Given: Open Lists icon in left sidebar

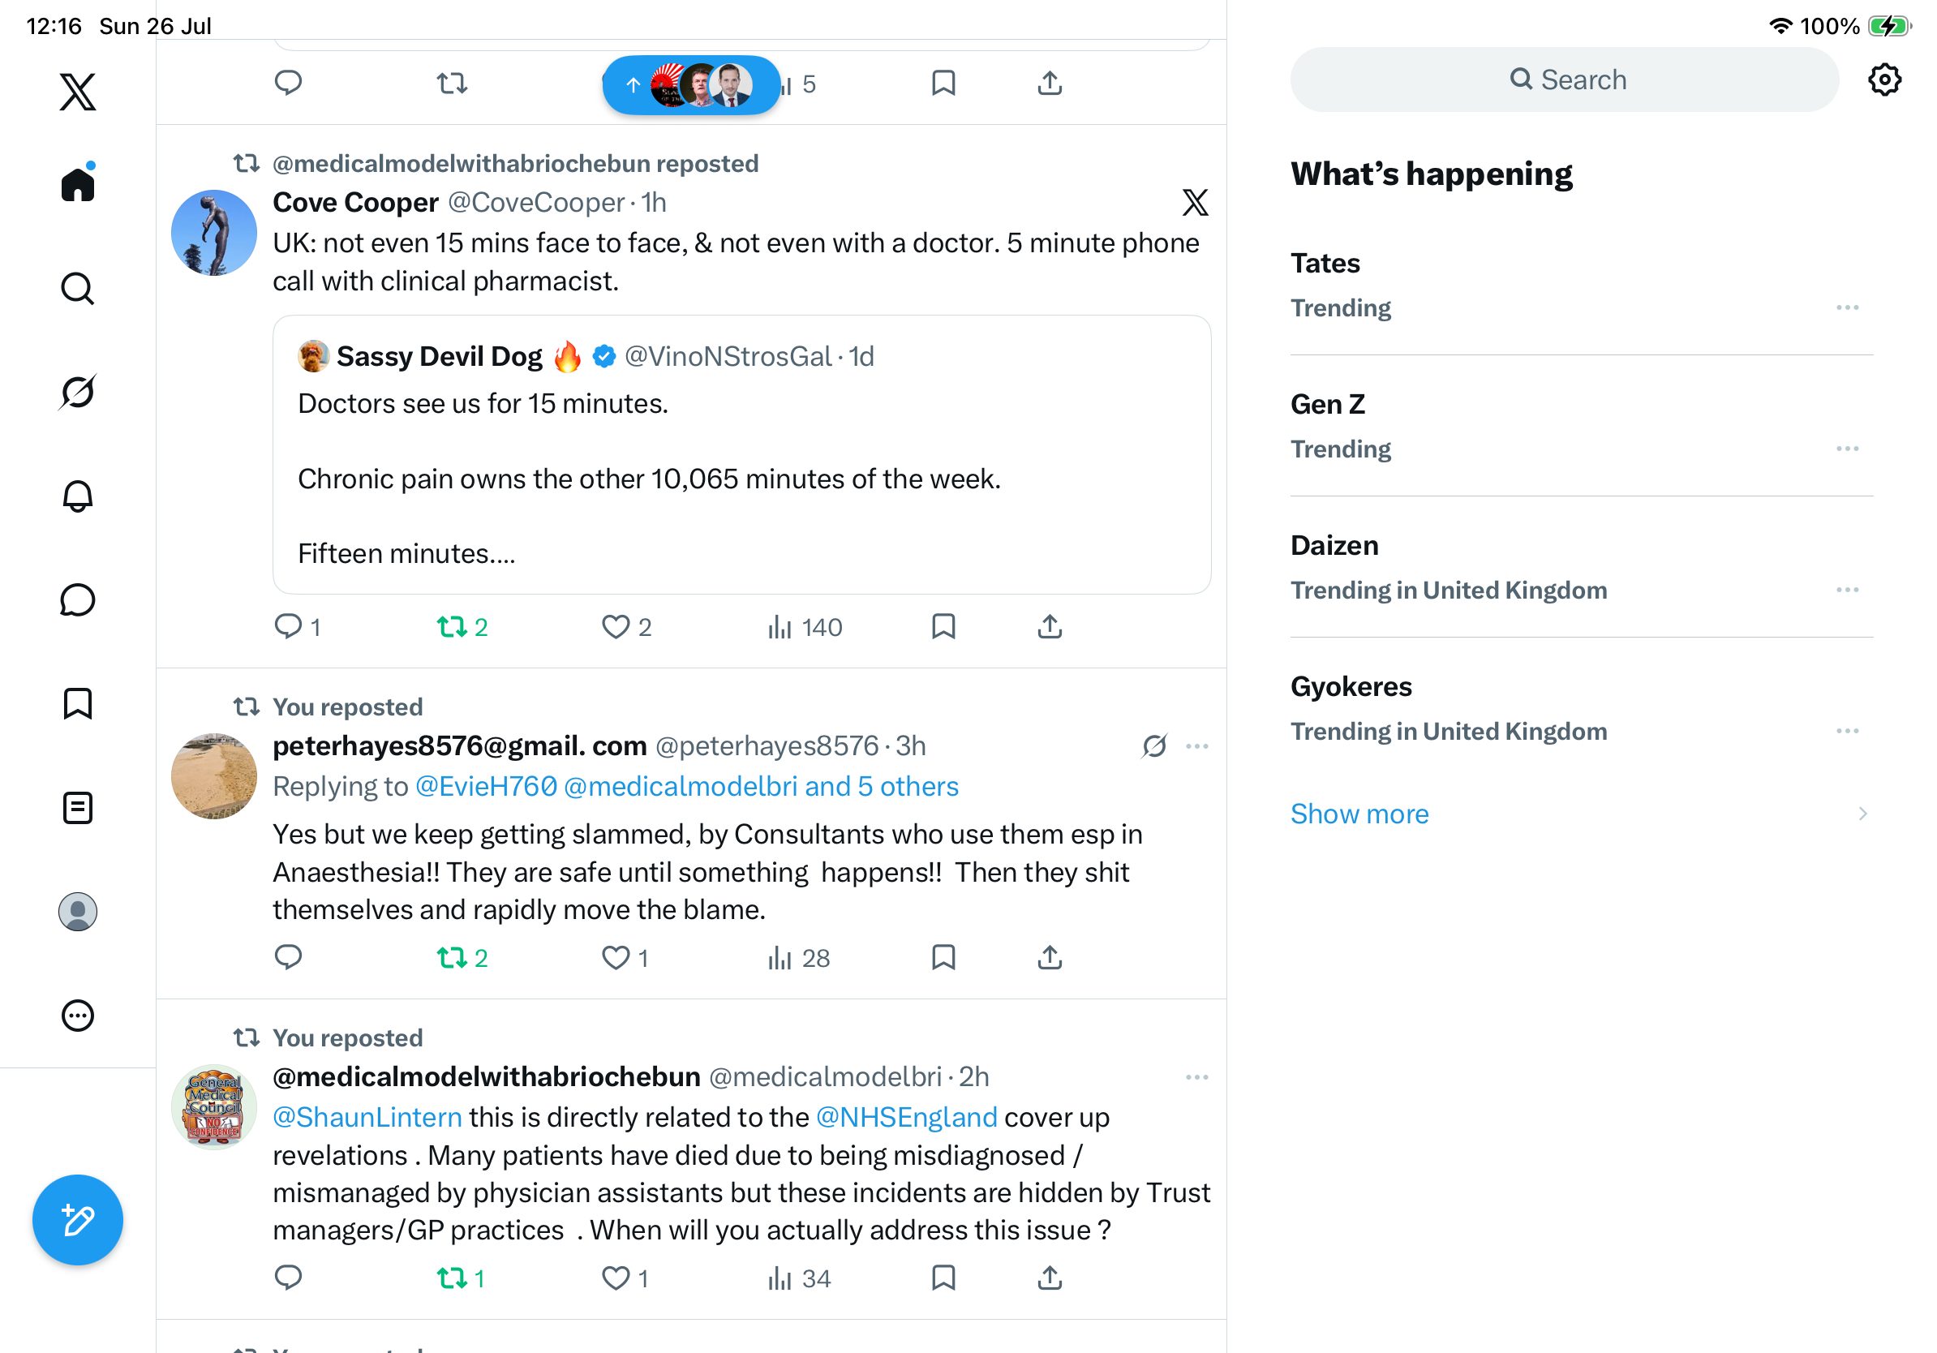Looking at the screenshot, I should pos(78,807).
